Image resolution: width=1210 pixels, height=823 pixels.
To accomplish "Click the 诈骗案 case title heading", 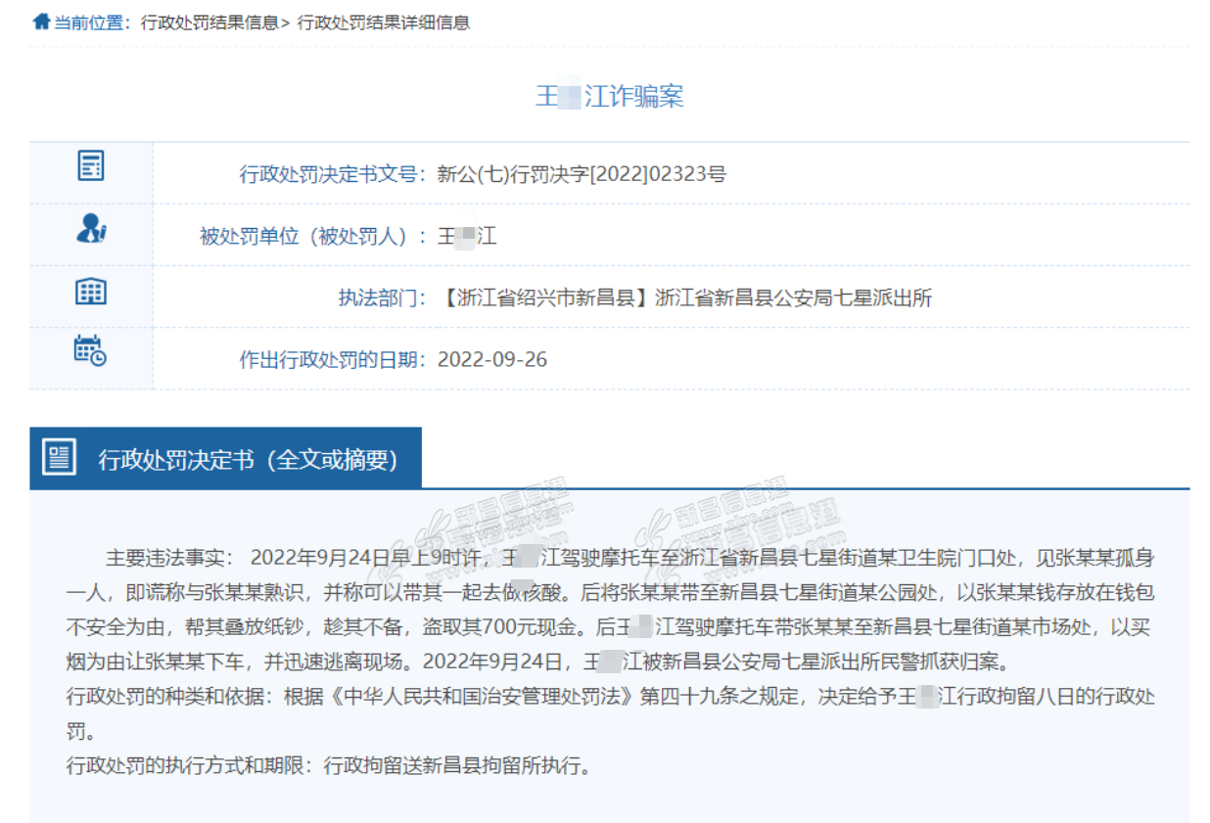I will [x=609, y=96].
